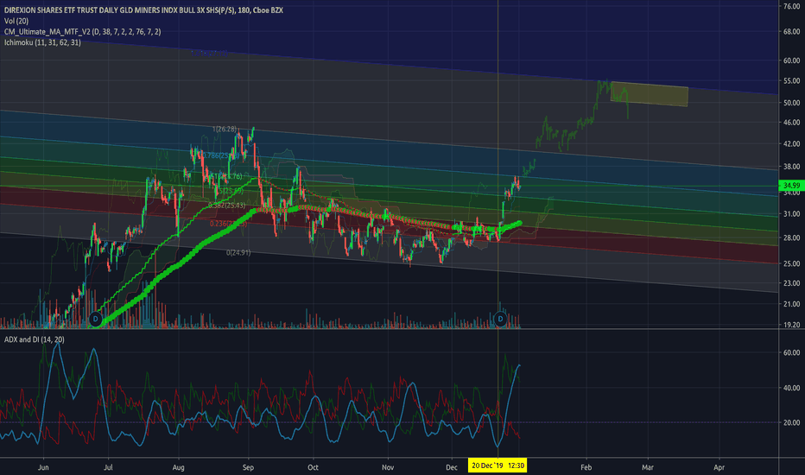The image size is (805, 475).
Task: Click the Fibonacci level label 0(24.91)
Action: tap(238, 253)
